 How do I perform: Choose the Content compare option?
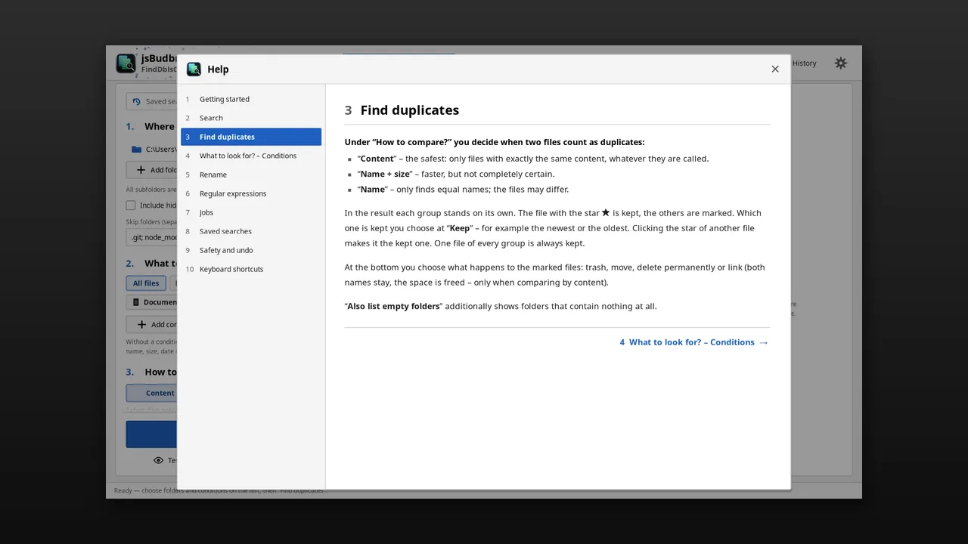pos(151,393)
